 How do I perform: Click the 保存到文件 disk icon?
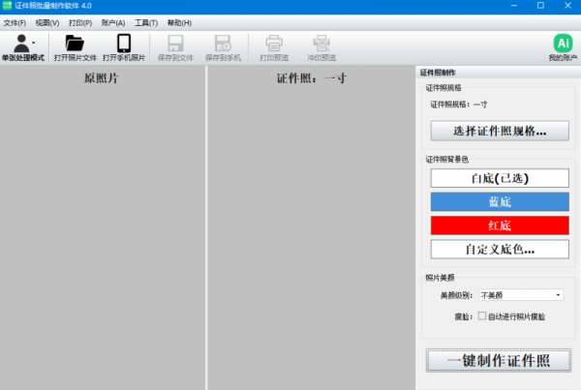coord(175,44)
